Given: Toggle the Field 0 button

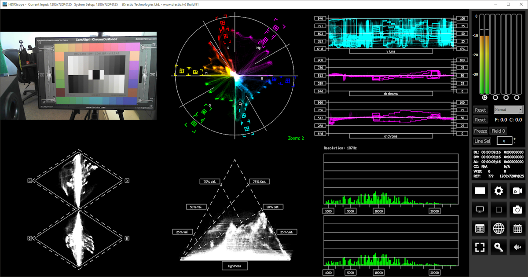Looking at the screenshot, I should point(499,131).
